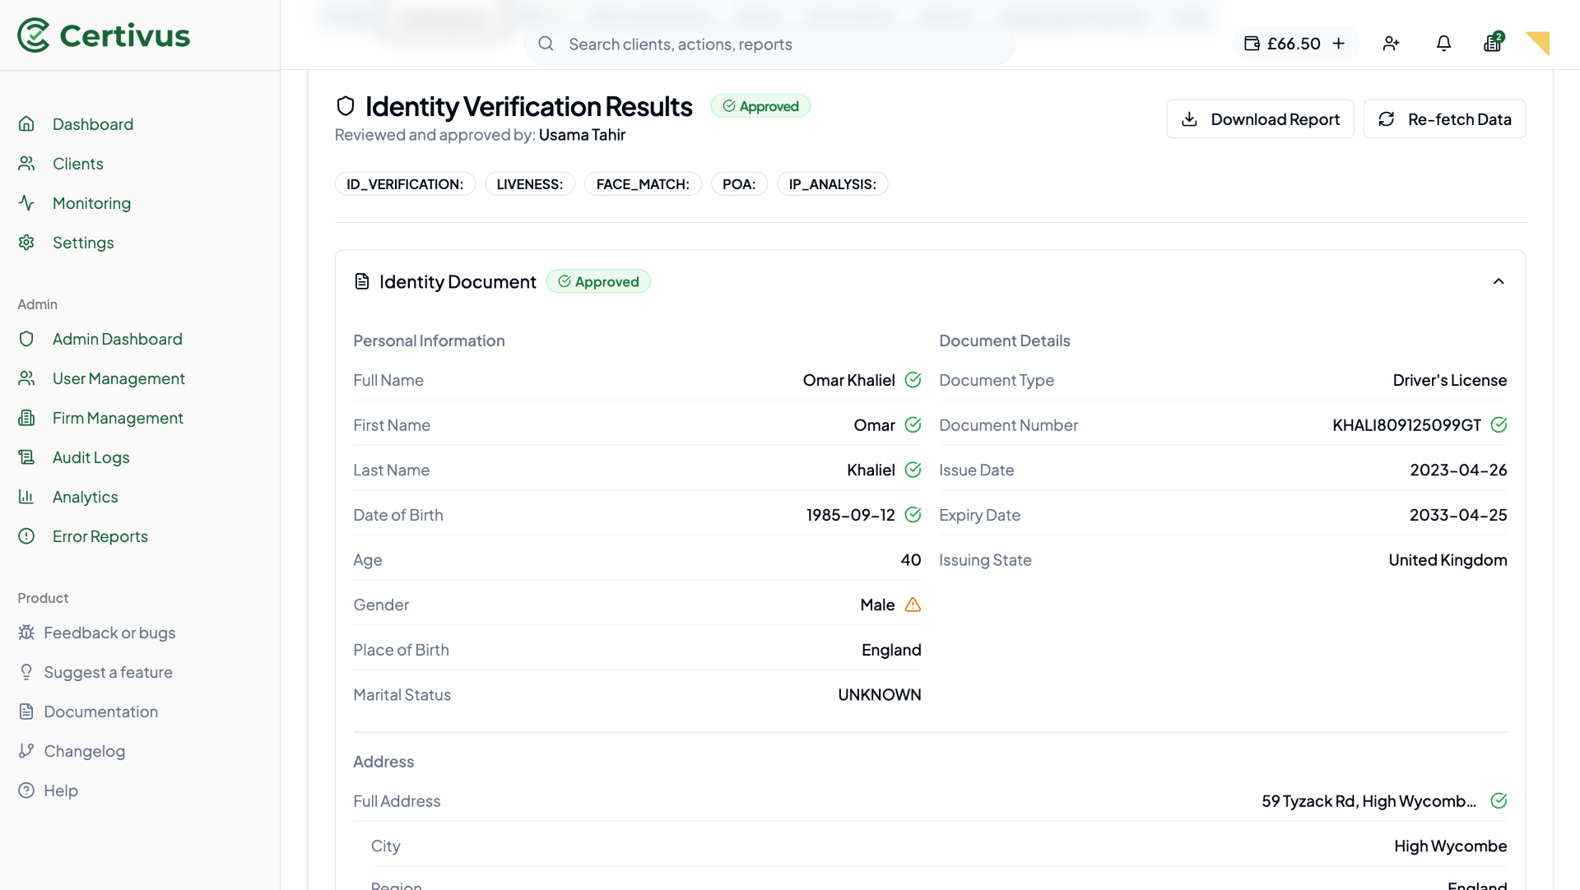
Task: Click the Identity Document file icon
Action: 362,281
